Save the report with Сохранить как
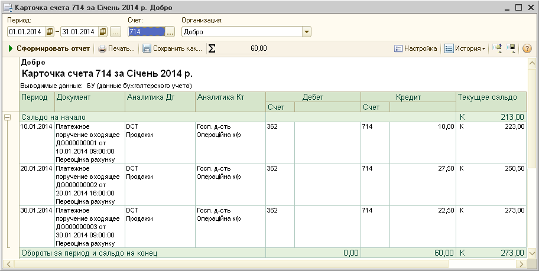 [172, 48]
